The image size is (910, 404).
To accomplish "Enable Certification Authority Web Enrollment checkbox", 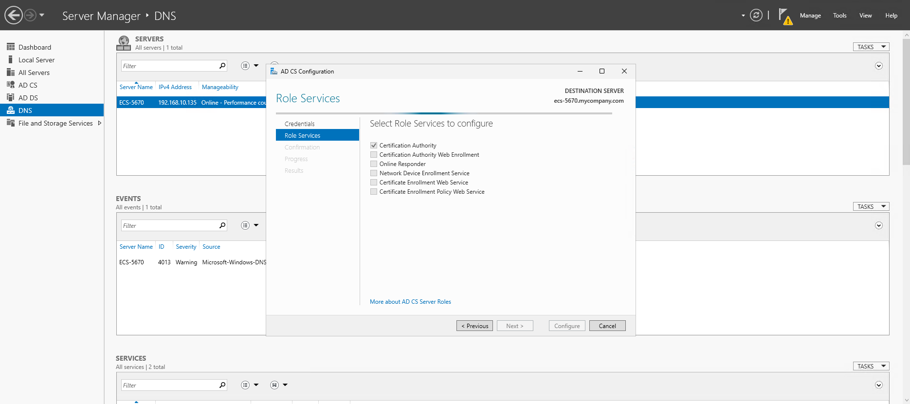I will [374, 155].
